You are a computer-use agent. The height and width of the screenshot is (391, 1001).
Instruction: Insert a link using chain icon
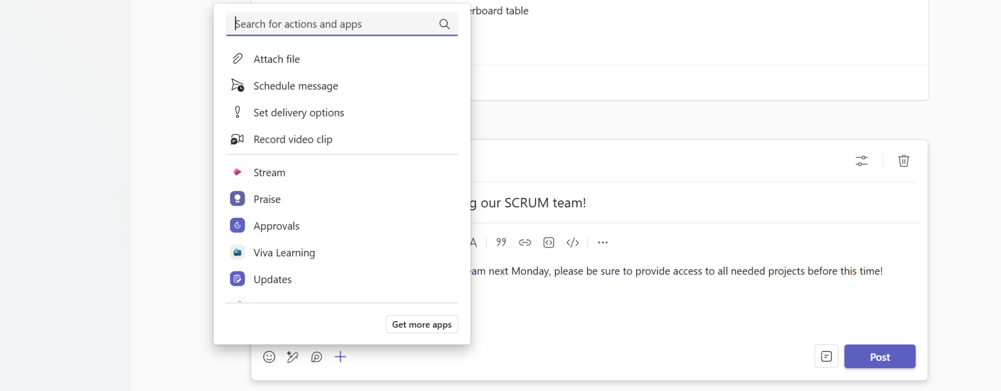(524, 242)
